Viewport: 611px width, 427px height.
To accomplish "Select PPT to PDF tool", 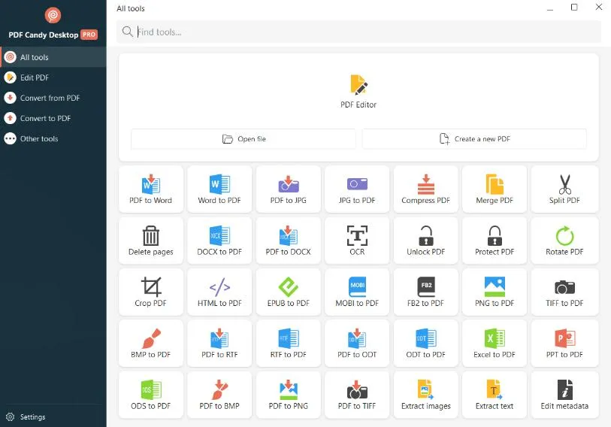I will 564,344.
